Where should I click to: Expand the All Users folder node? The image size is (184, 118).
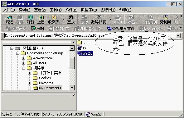click(x=23, y=63)
